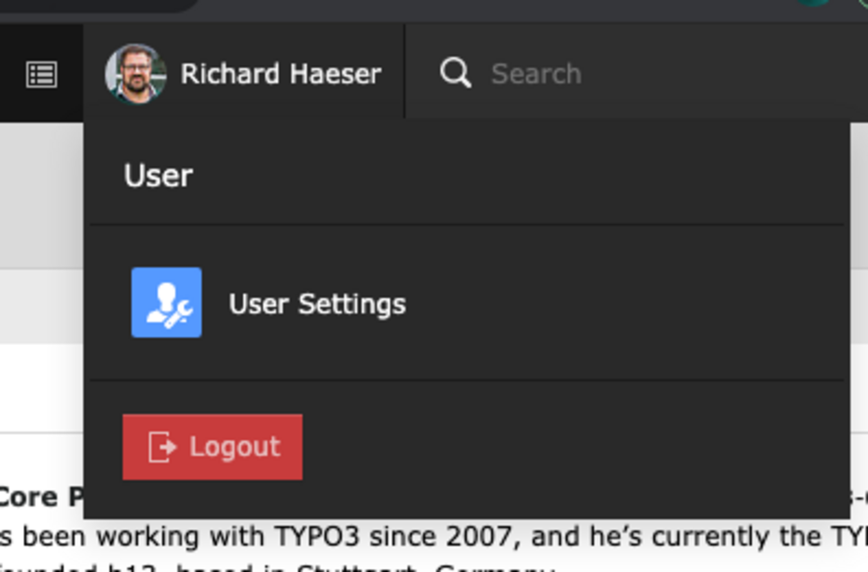Click the light gray page header area
868x572 pixels.
(x=42, y=194)
